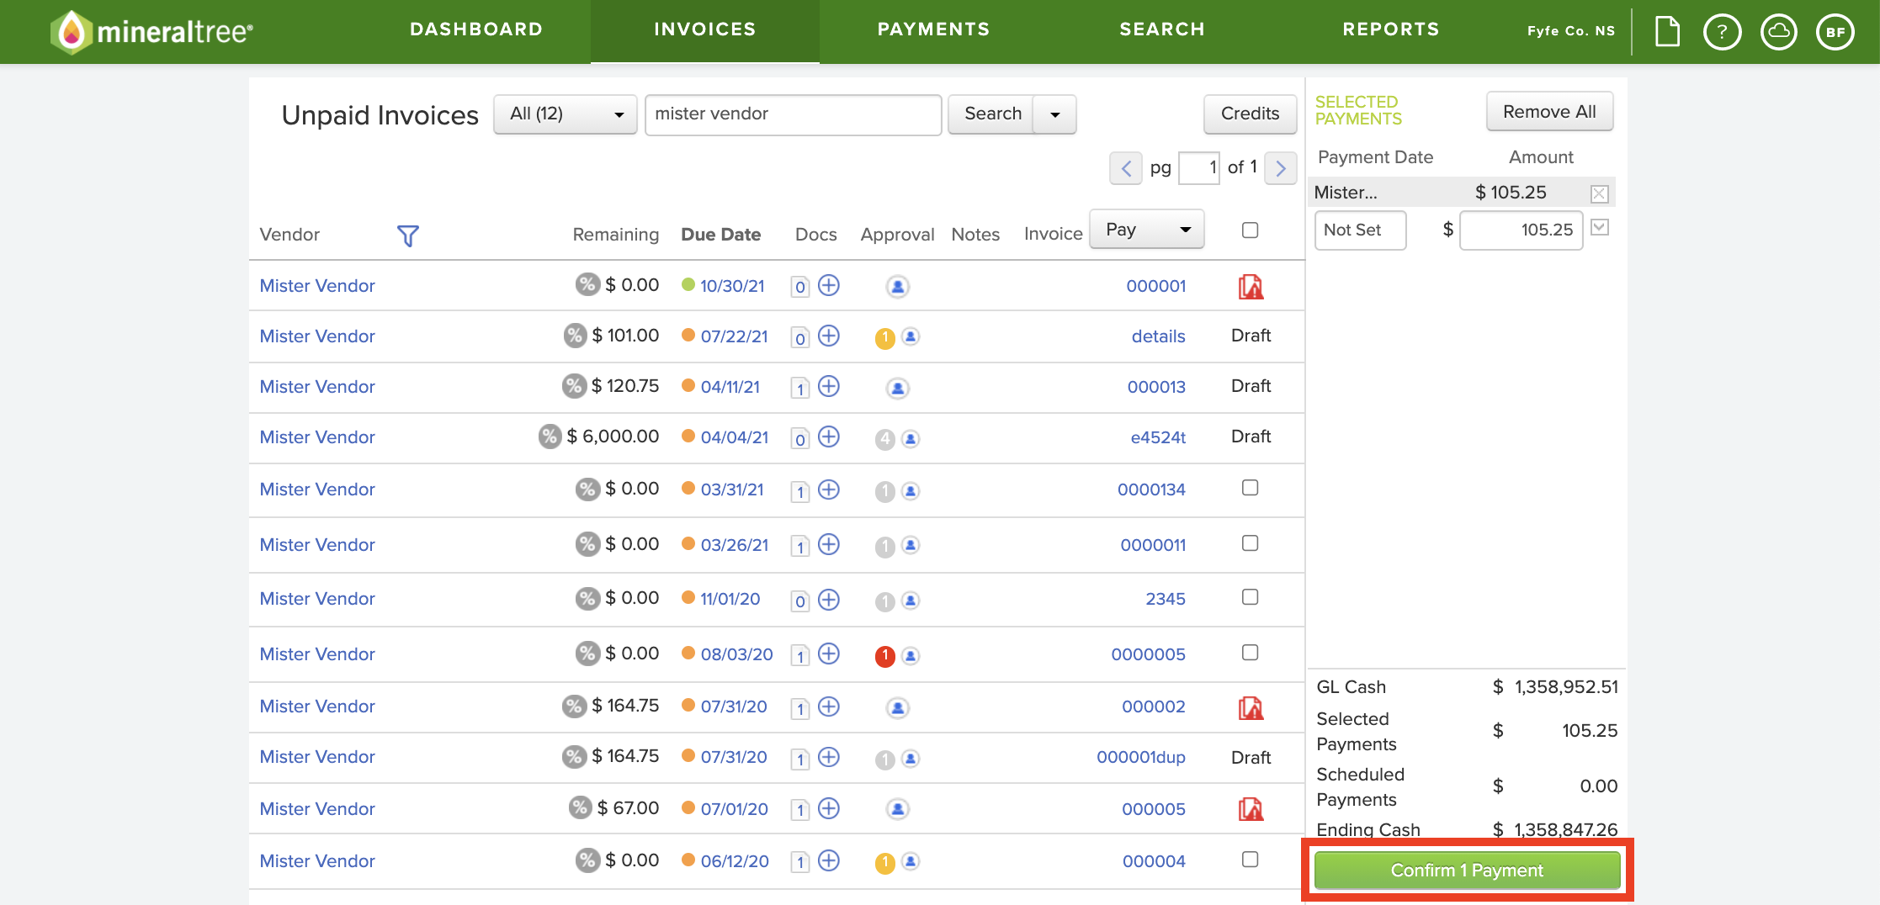
Task: Switch to the Payments tab
Action: (933, 29)
